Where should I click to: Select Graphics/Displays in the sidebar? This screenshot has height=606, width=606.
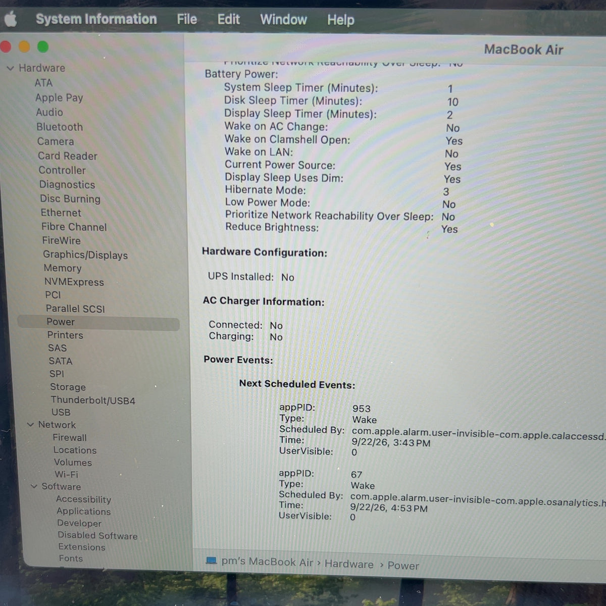tap(85, 255)
